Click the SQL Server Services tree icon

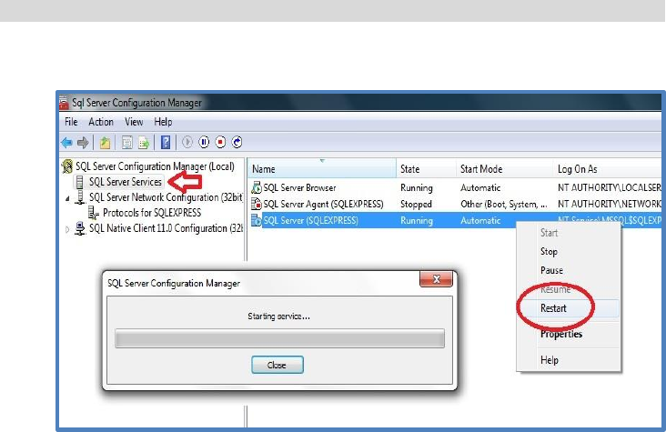coord(80,182)
